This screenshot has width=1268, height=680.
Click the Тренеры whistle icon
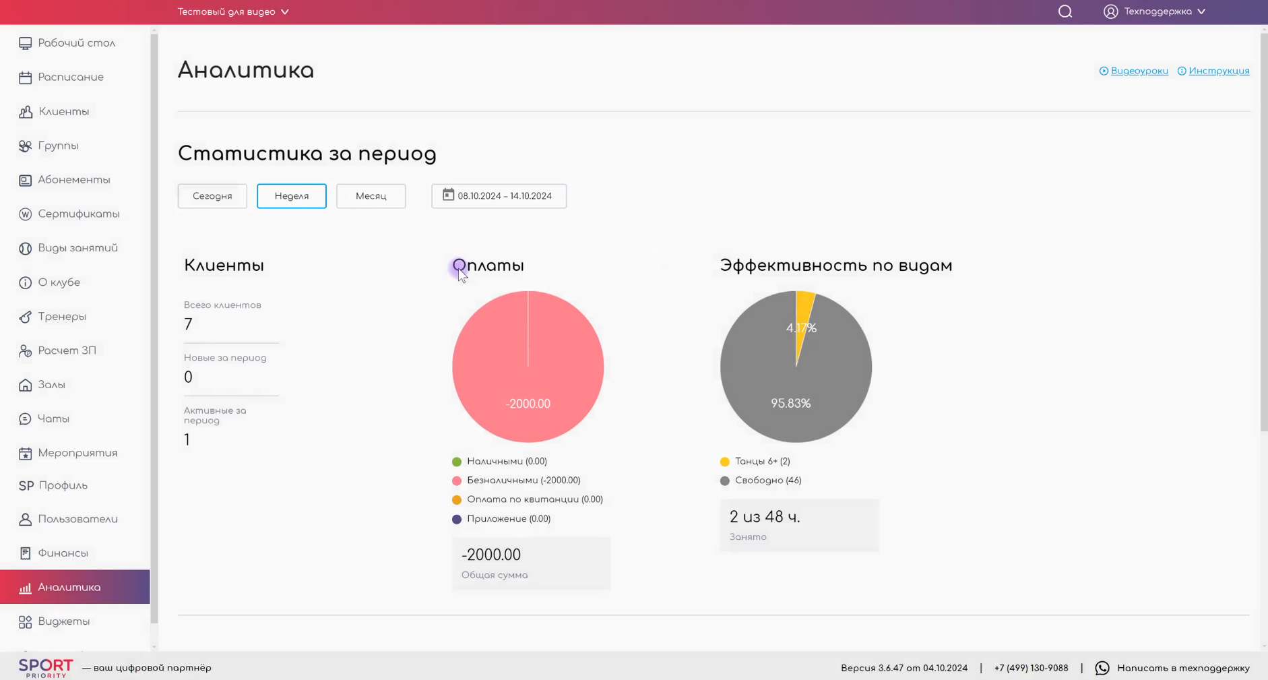(25, 317)
